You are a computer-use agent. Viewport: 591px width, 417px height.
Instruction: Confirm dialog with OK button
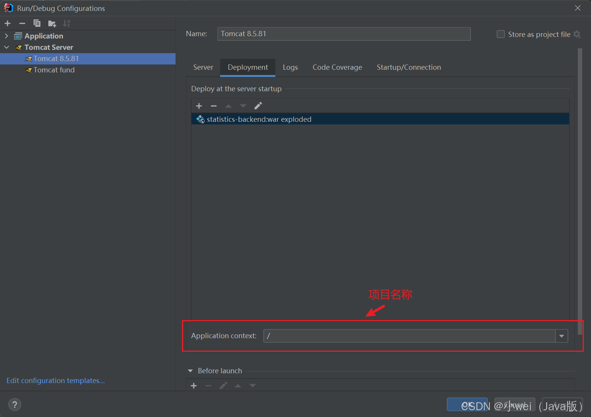click(x=468, y=405)
